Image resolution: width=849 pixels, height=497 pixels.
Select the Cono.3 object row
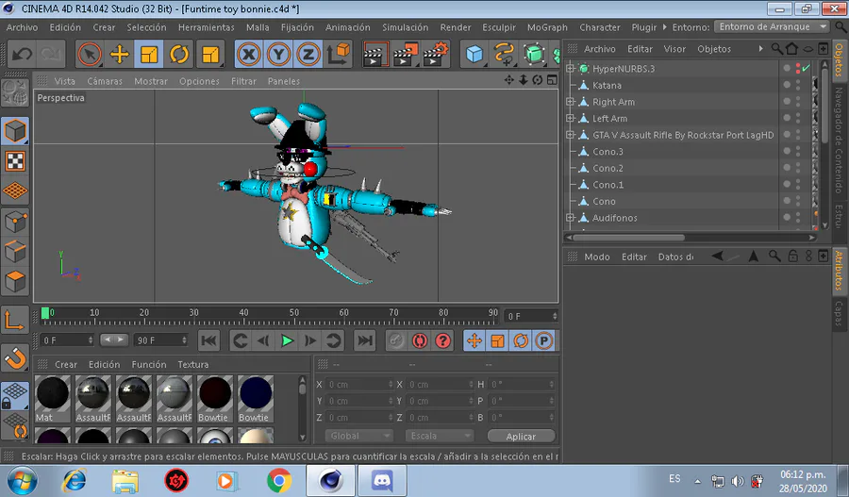pyautogui.click(x=608, y=152)
